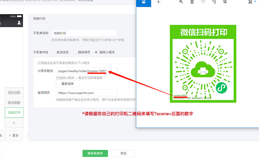Select the first blurred submenu item above 自助打印
Viewport: 259px width, 163px height.
[x=14, y=93]
